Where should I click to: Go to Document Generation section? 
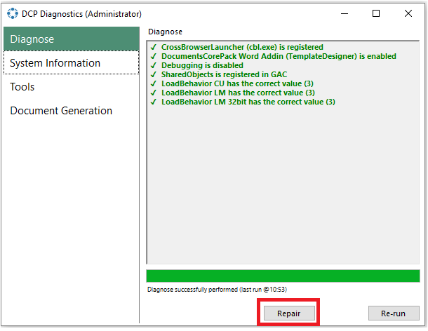coord(72,111)
